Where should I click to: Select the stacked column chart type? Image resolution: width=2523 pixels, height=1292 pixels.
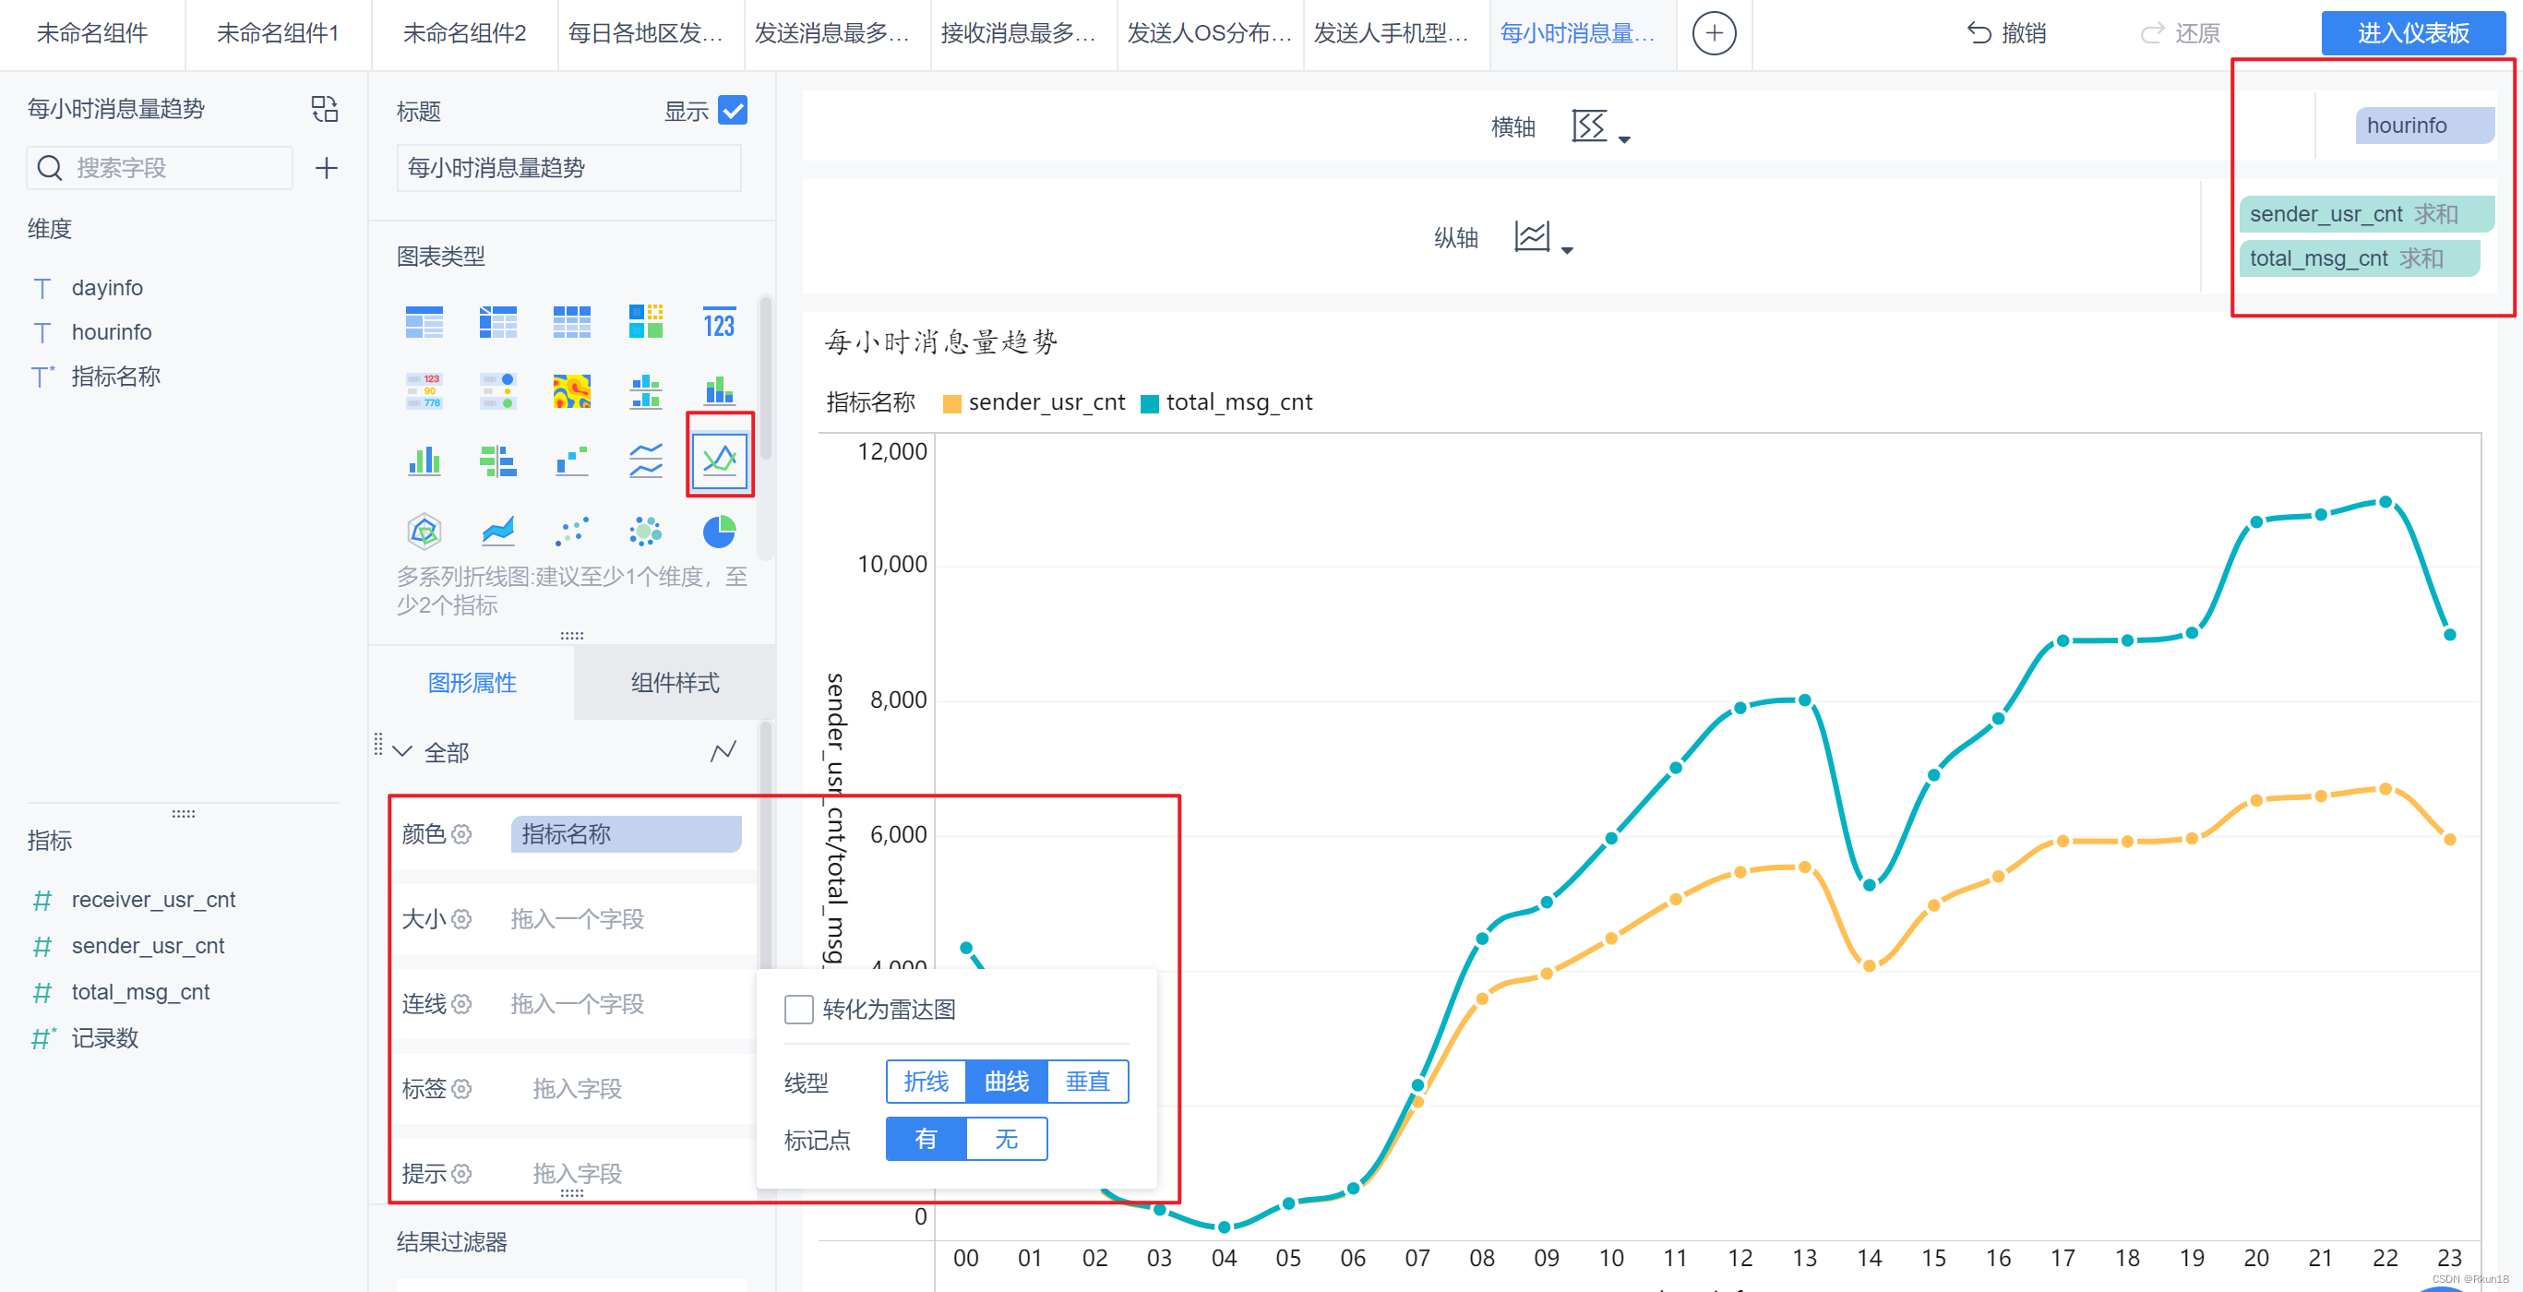pyautogui.click(x=719, y=391)
